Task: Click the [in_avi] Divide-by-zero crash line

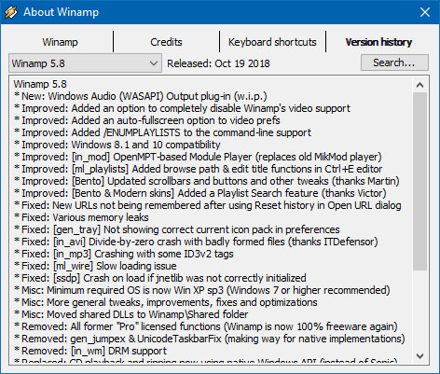Action: 196,242
